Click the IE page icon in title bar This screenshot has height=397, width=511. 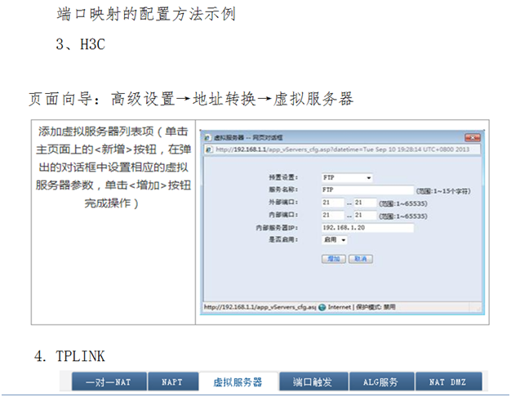click(207, 138)
